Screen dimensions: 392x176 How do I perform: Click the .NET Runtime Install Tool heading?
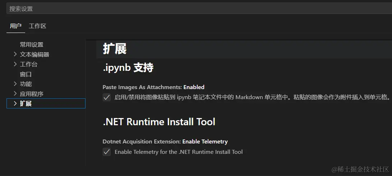pos(159,122)
